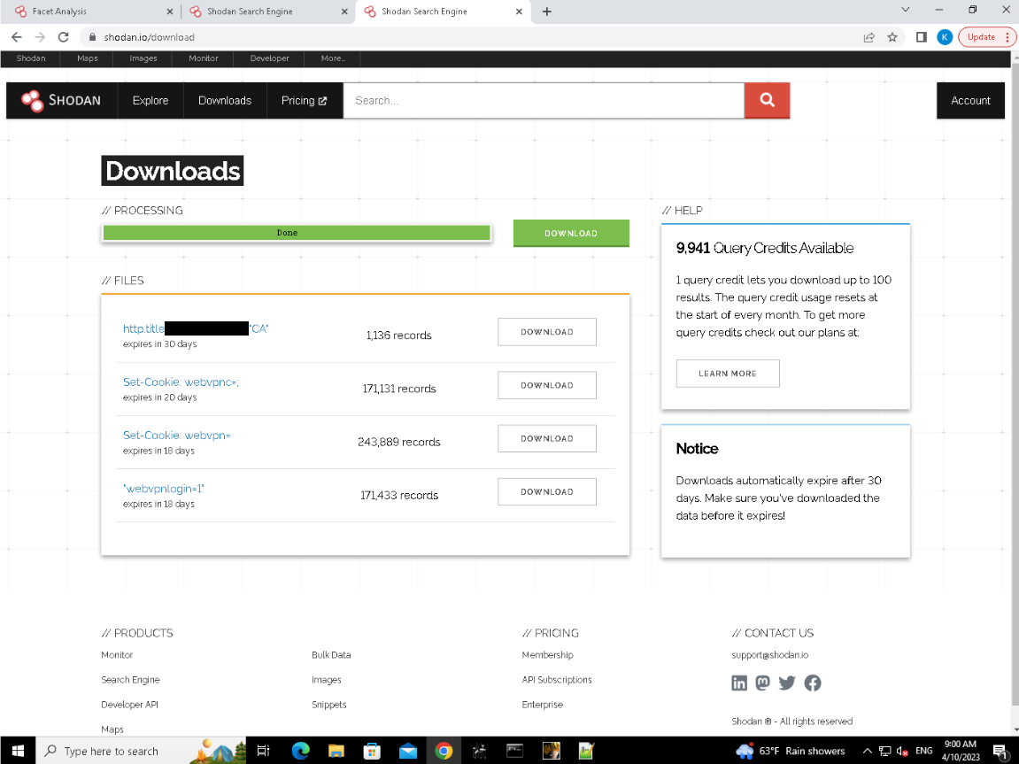Click the red search magnifier button
This screenshot has width=1019, height=764.
pyautogui.click(x=767, y=101)
